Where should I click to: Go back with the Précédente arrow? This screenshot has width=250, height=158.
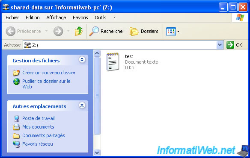pyautogui.click(x=11, y=31)
